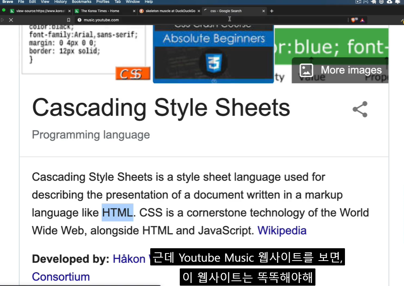Open the Bookmarks menu

point(81,2)
